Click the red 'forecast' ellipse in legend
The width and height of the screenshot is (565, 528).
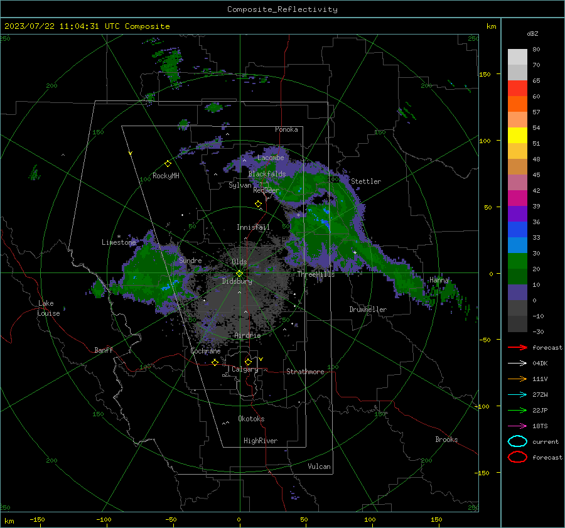[x=517, y=457]
